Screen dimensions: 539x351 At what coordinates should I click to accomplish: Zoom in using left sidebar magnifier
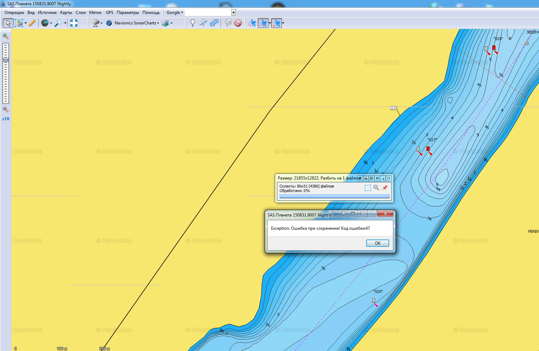click(x=6, y=36)
